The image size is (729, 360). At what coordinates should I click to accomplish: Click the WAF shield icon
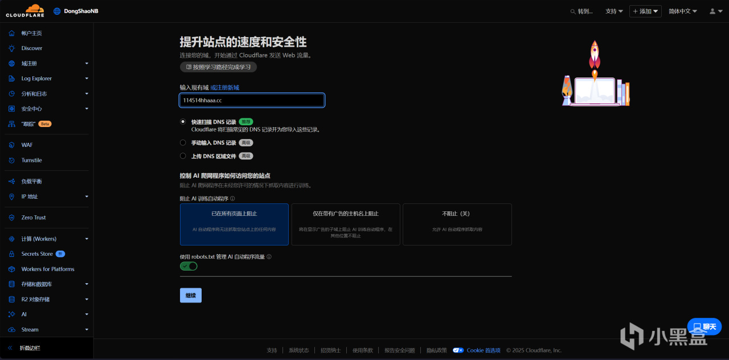pos(11,145)
